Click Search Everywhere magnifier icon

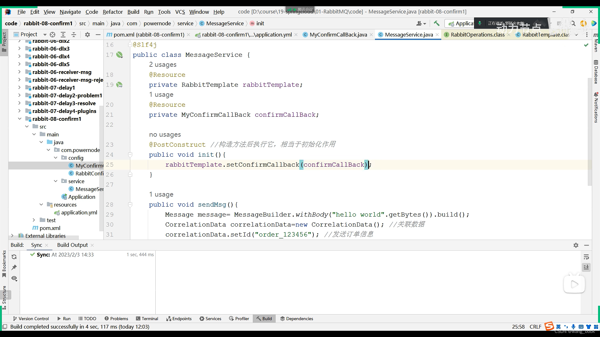(573, 23)
